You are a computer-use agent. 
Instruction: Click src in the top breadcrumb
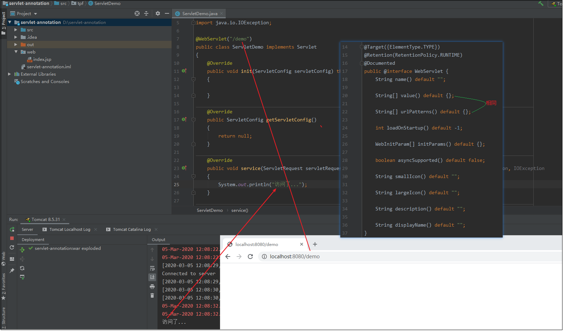point(63,4)
